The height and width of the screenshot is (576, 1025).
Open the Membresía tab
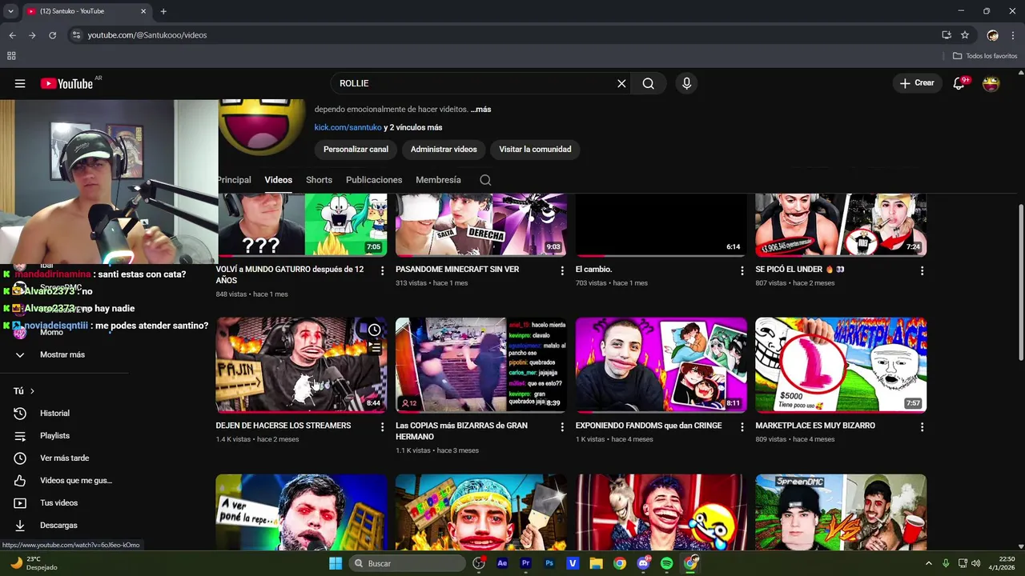[438, 180]
